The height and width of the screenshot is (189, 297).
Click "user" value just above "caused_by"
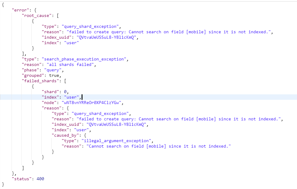(81, 130)
